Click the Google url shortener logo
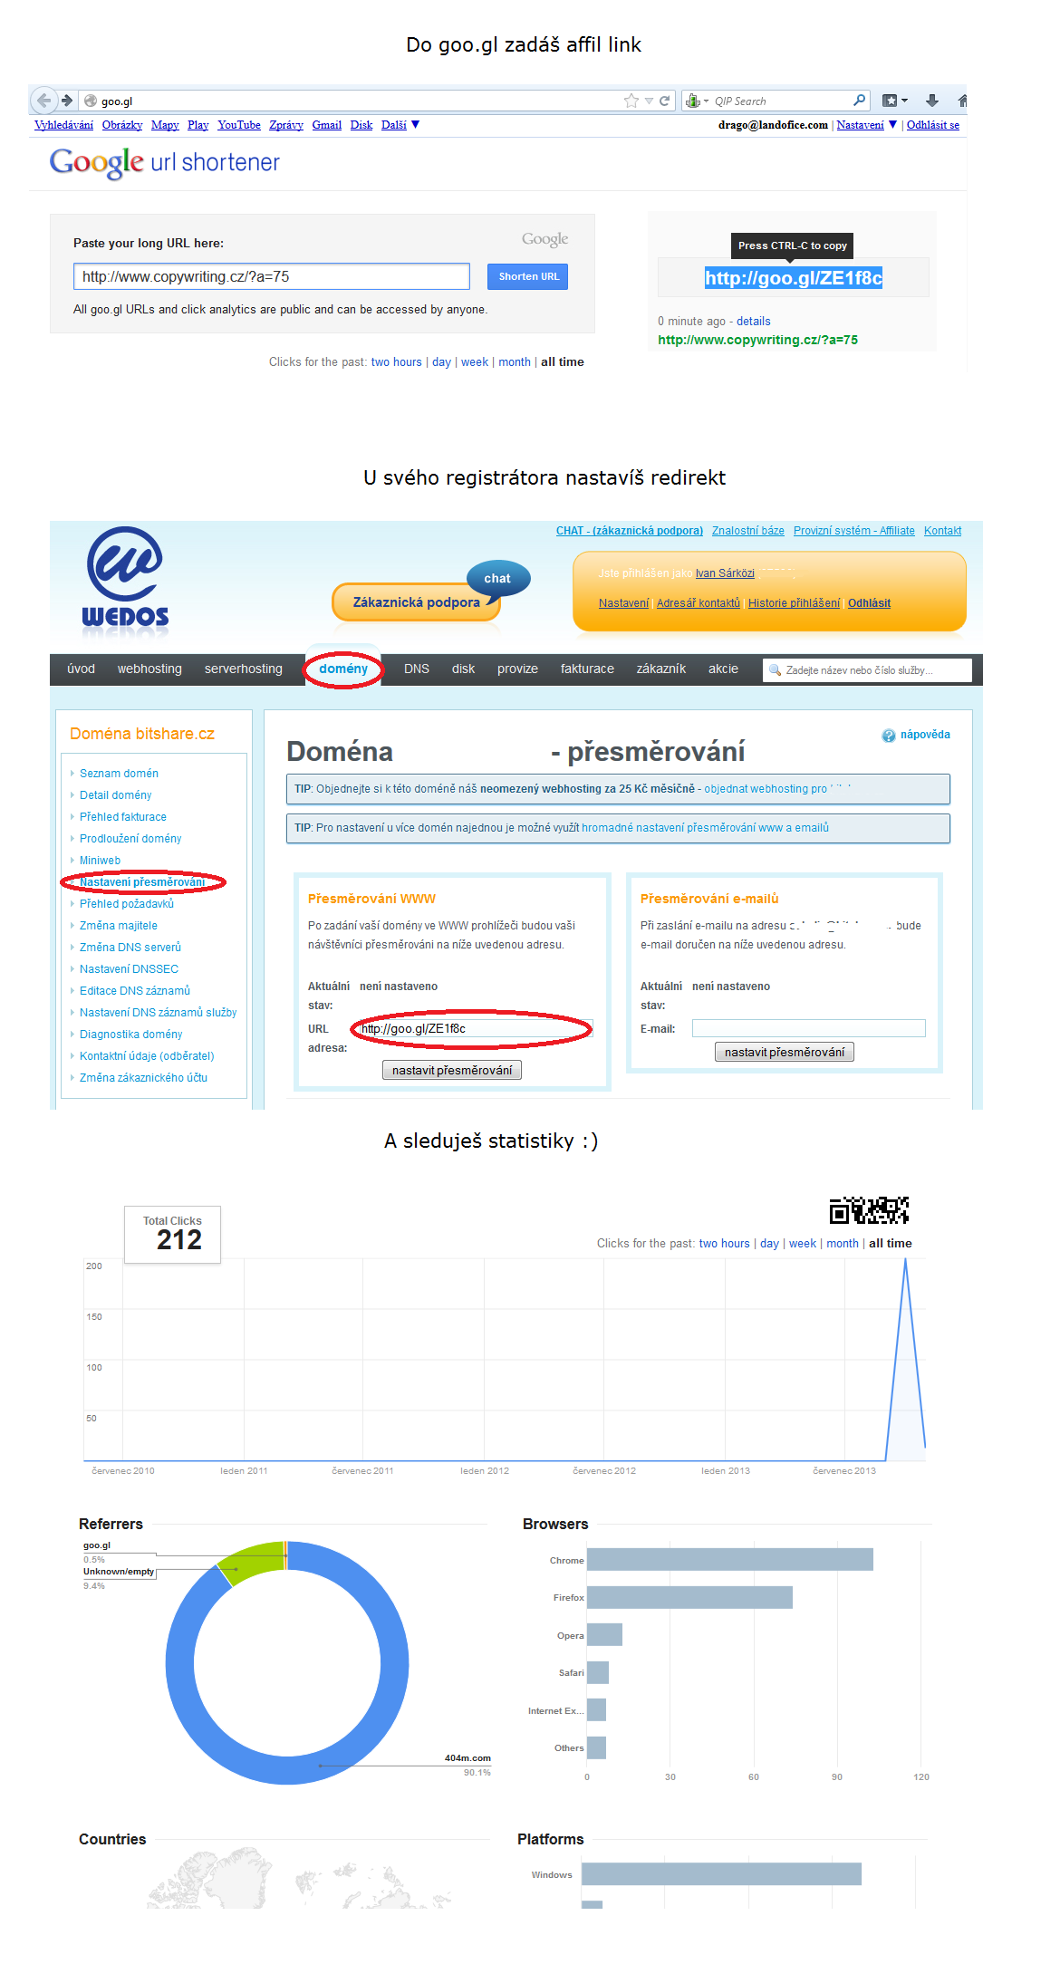 coord(165,162)
